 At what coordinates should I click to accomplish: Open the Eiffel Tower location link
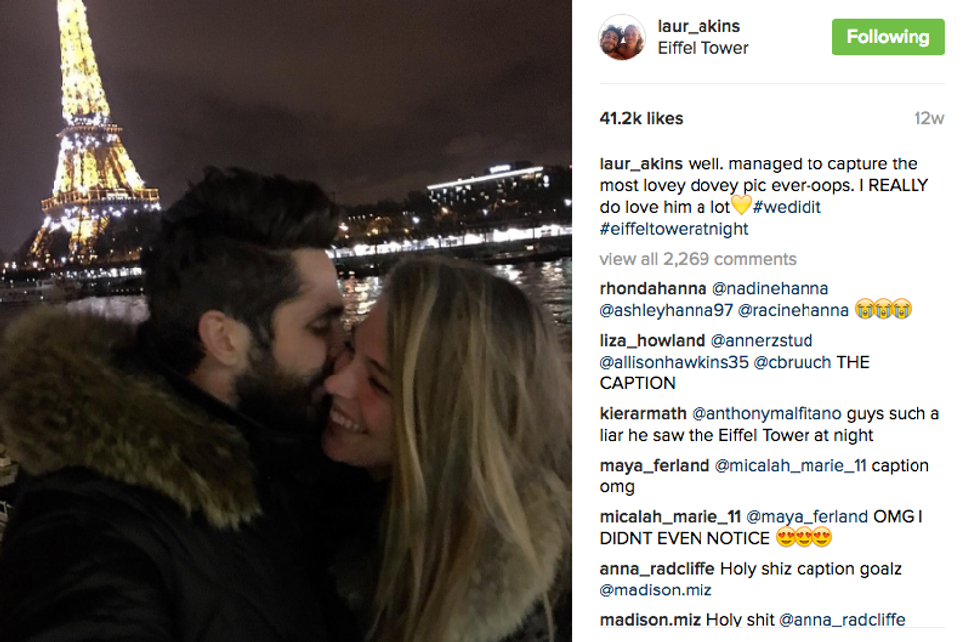(x=702, y=48)
